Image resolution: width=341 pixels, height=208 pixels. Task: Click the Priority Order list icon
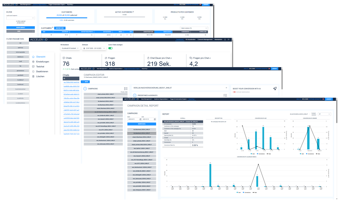[126, 89]
